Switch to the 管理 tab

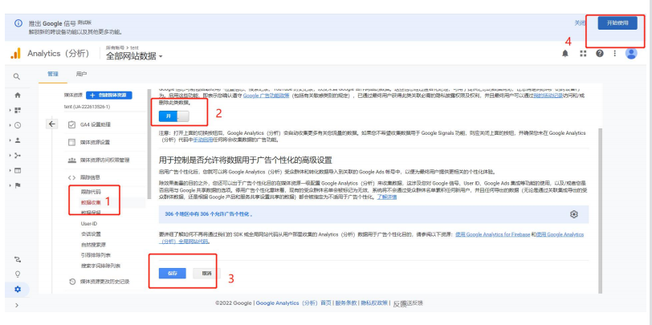pyautogui.click(x=53, y=74)
